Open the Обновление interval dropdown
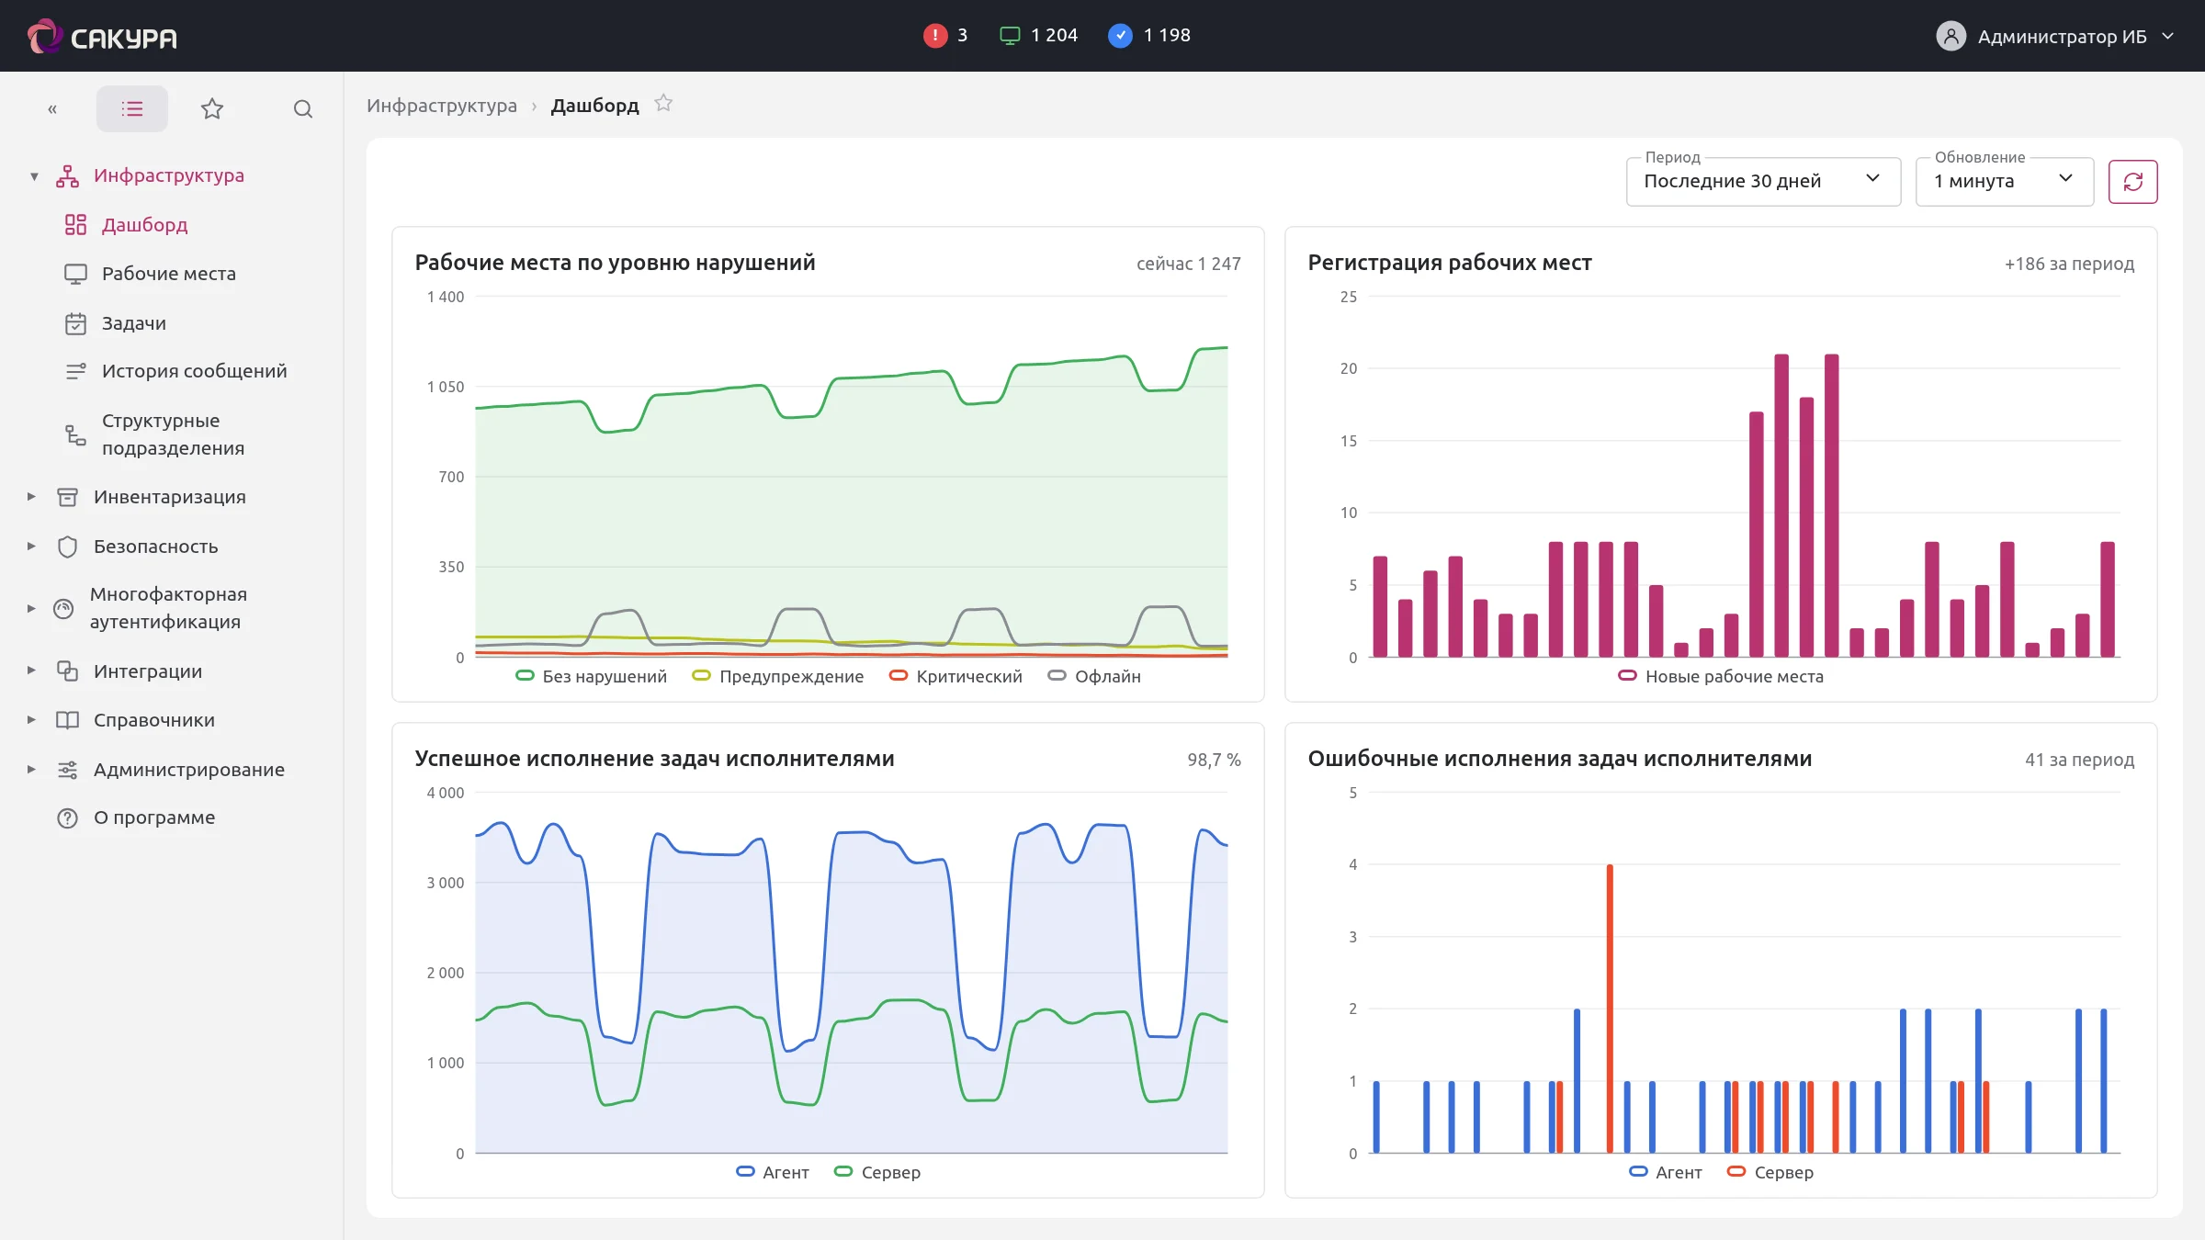The height and width of the screenshot is (1240, 2205). click(2004, 182)
